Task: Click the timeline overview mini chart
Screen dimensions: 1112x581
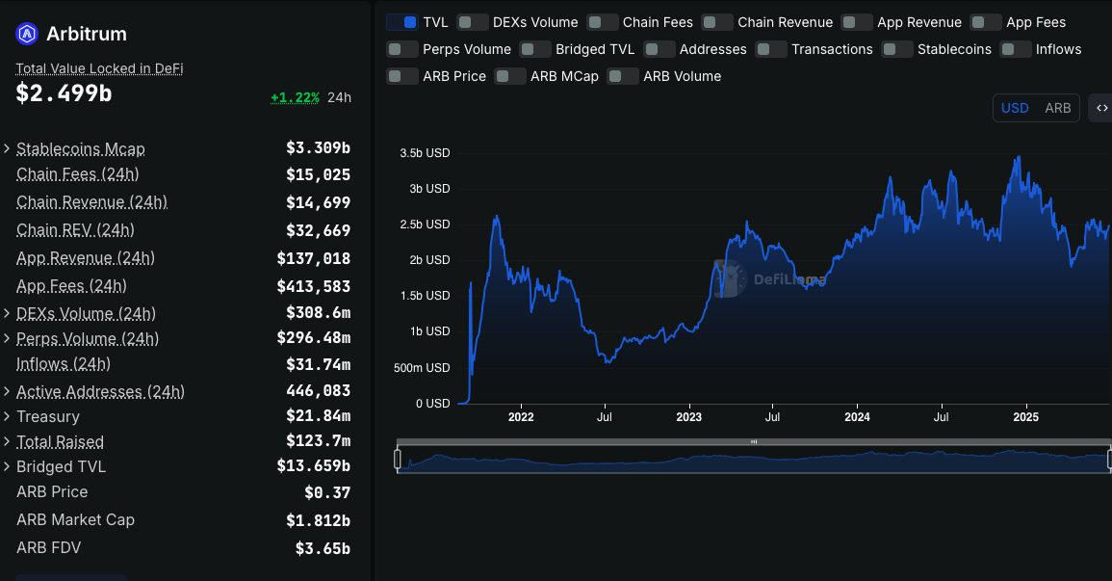Action: click(x=753, y=460)
